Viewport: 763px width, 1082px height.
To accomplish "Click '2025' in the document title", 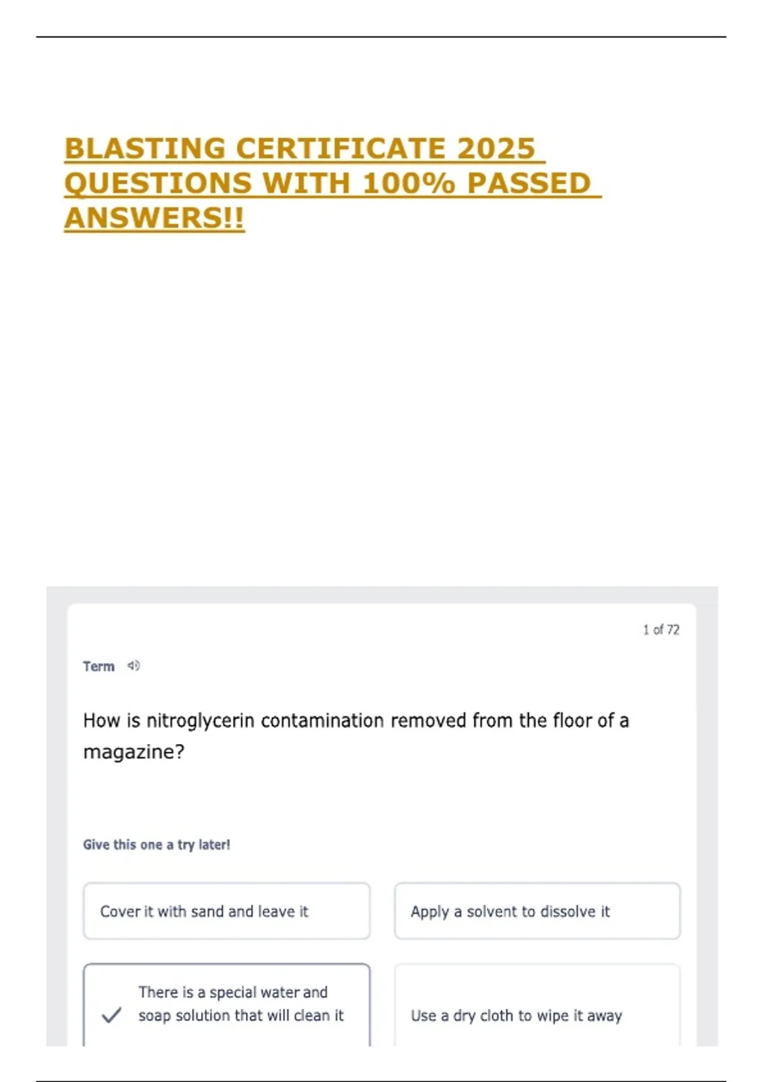I will pos(496,149).
